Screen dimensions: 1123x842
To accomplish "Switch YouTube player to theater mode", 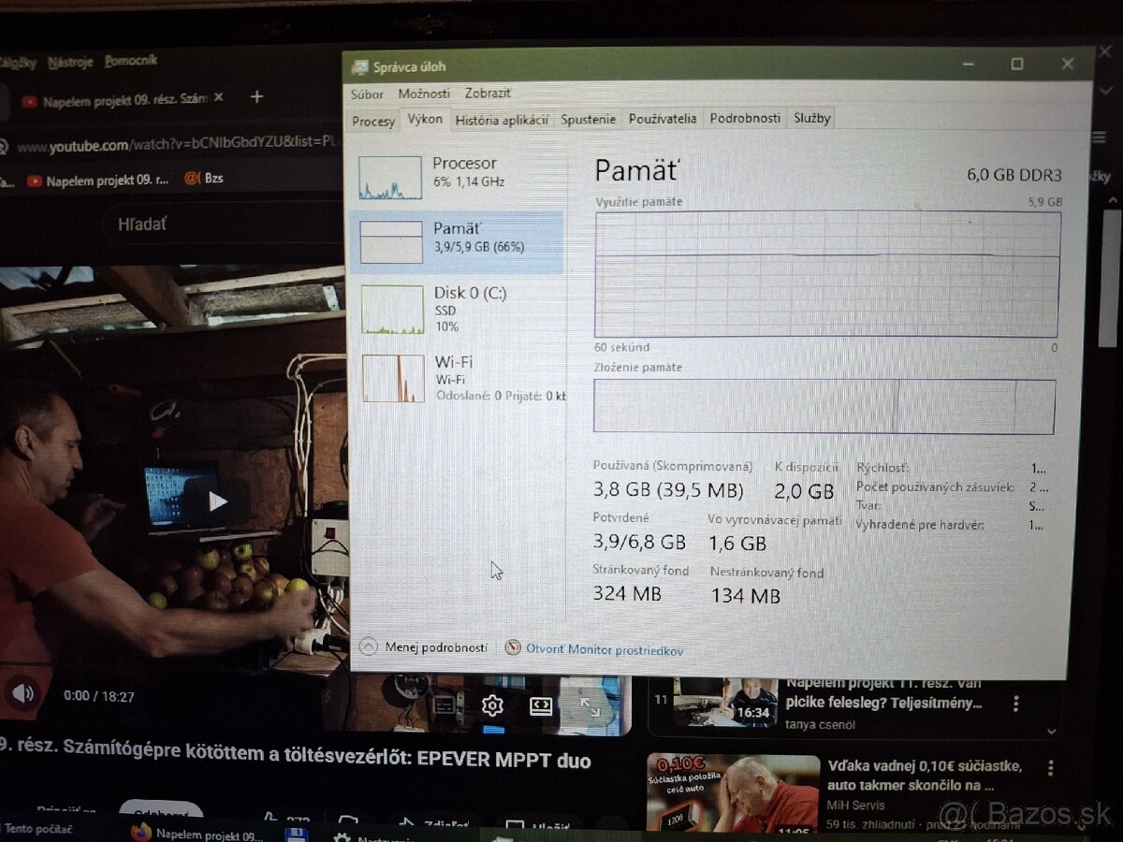I will point(541,706).
